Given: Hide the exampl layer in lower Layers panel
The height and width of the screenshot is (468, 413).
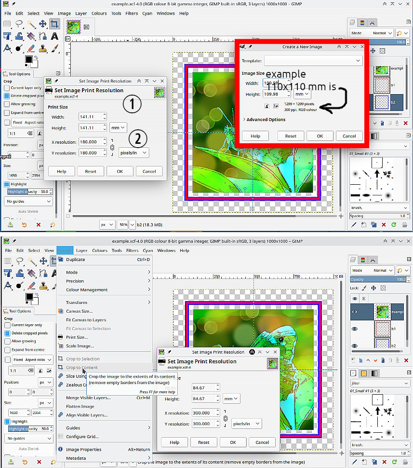Looking at the screenshot, I should (355, 312).
